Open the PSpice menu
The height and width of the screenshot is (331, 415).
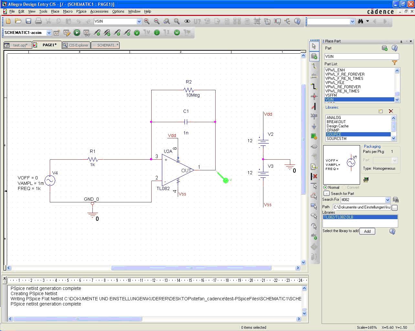(81, 11)
